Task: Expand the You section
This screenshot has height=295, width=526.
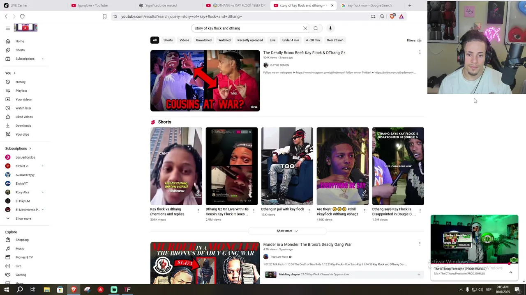Action: (10, 73)
